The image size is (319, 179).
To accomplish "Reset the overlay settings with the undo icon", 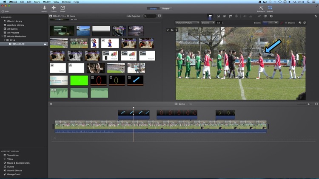I will (x=300, y=23).
